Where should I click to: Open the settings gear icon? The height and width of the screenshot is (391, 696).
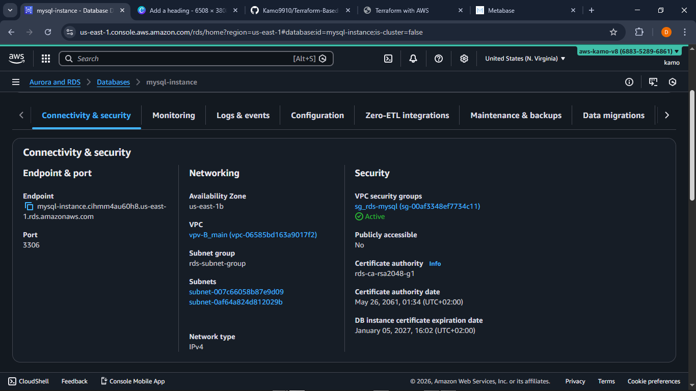[464, 59]
